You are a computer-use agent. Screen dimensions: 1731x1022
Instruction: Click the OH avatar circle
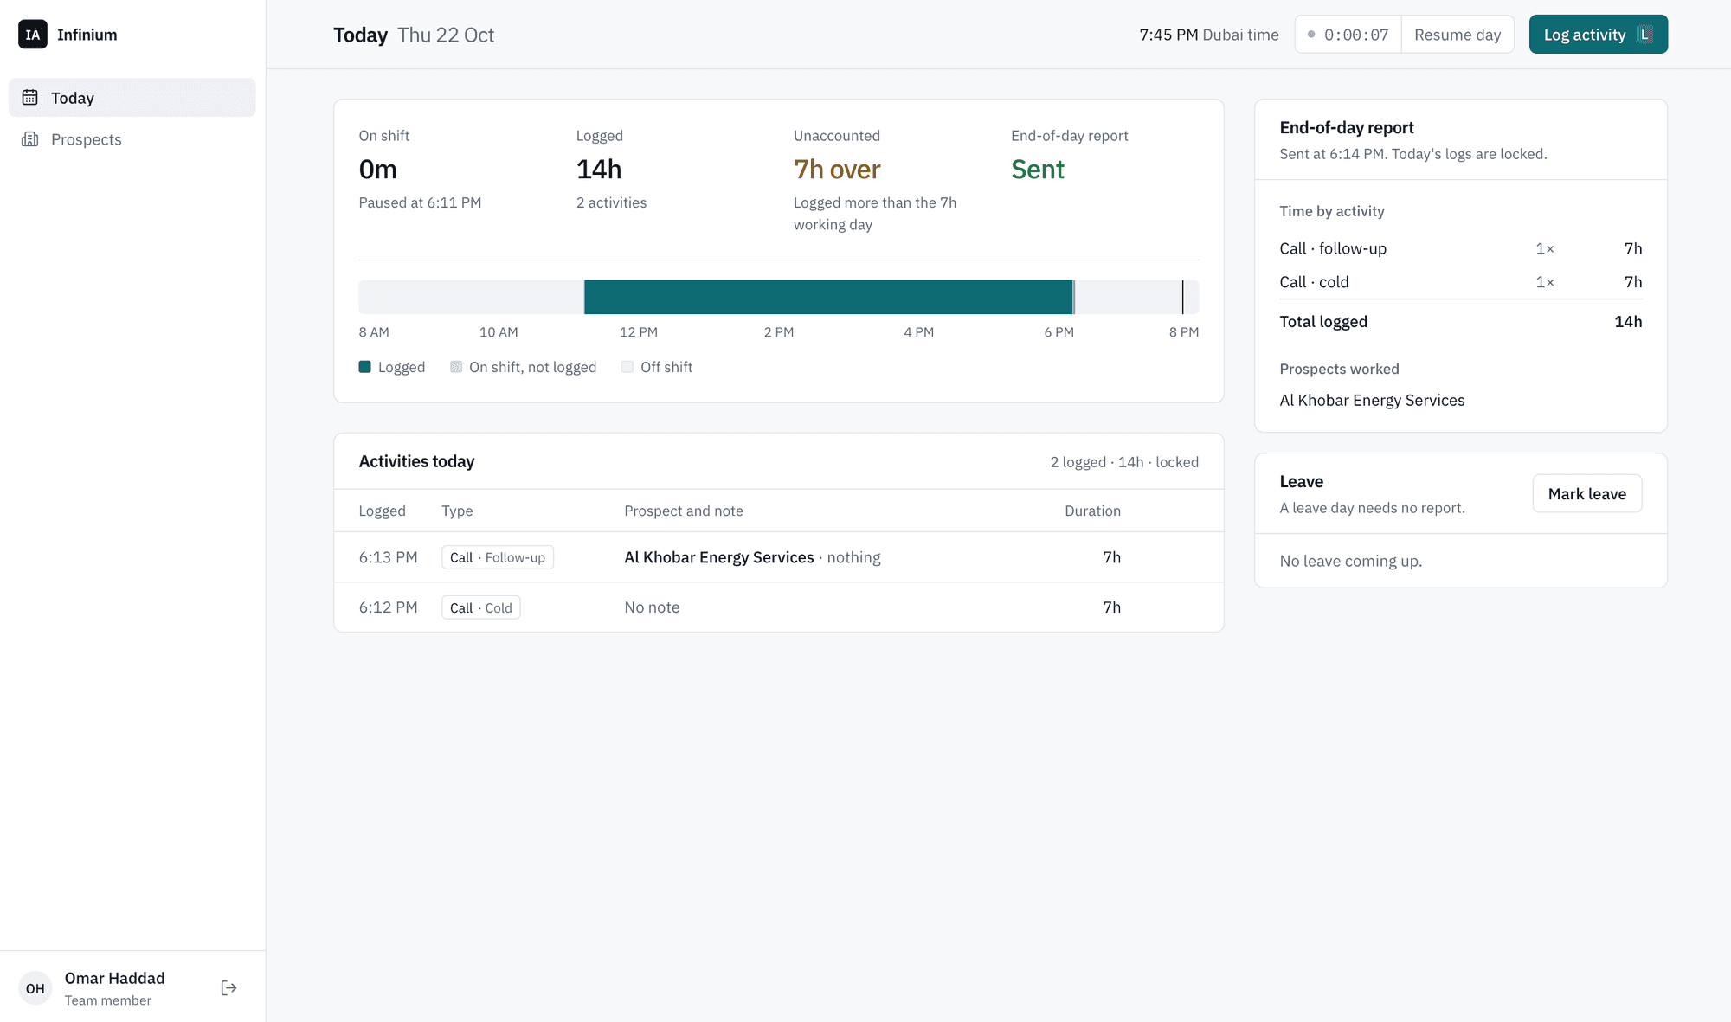point(35,988)
